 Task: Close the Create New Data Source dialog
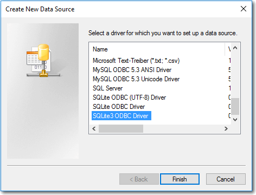(x=244, y=9)
